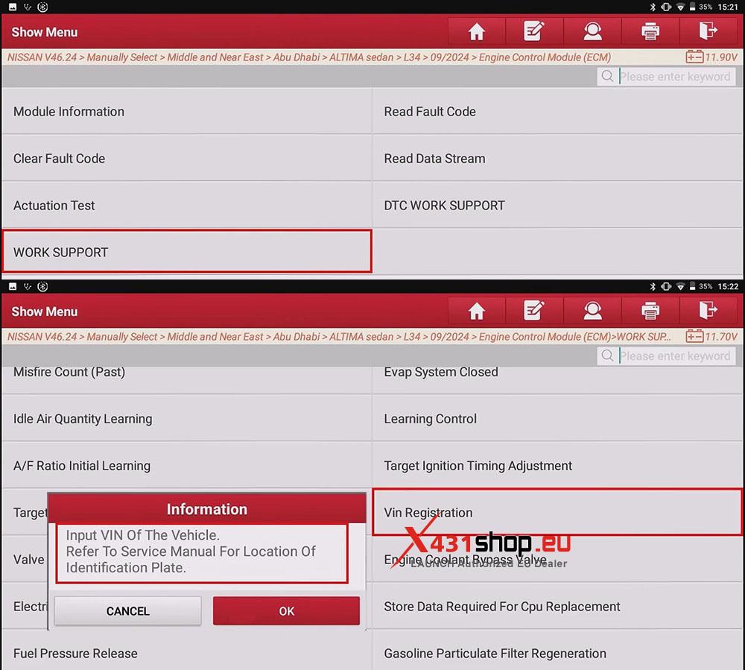745x670 pixels.
Task: Select Read Fault Code
Action: pos(558,111)
